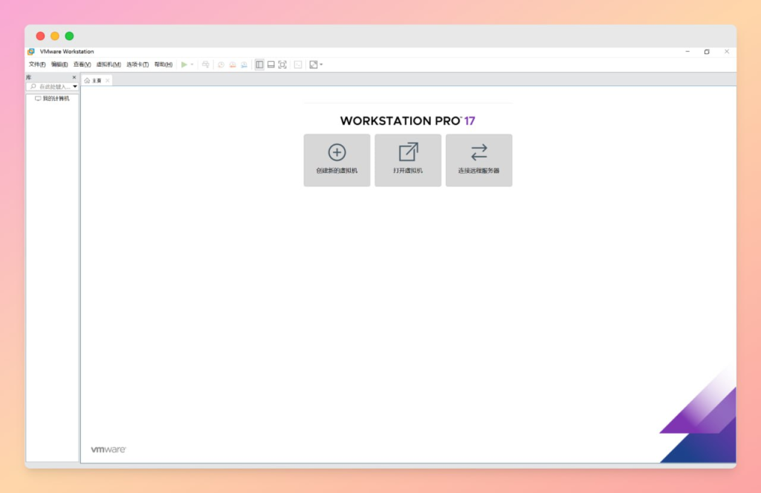
Task: Take a snapshot of the virtual machine
Action: pyautogui.click(x=221, y=65)
